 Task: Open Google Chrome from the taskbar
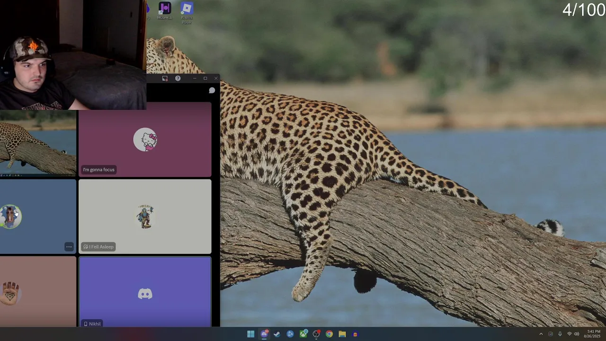(329, 334)
